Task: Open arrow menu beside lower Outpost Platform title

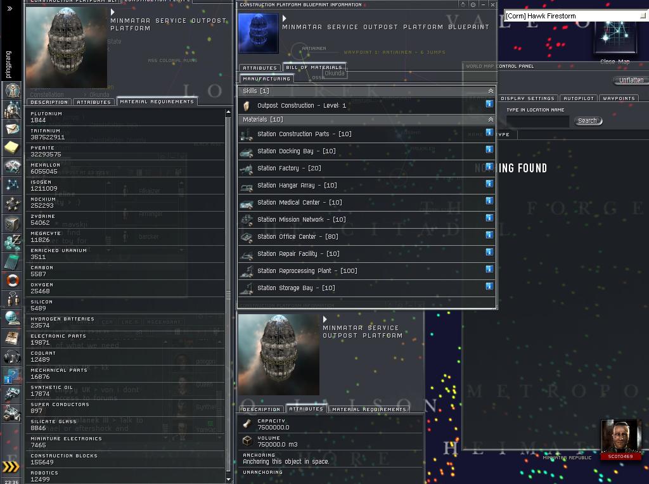Action: pyautogui.click(x=325, y=319)
